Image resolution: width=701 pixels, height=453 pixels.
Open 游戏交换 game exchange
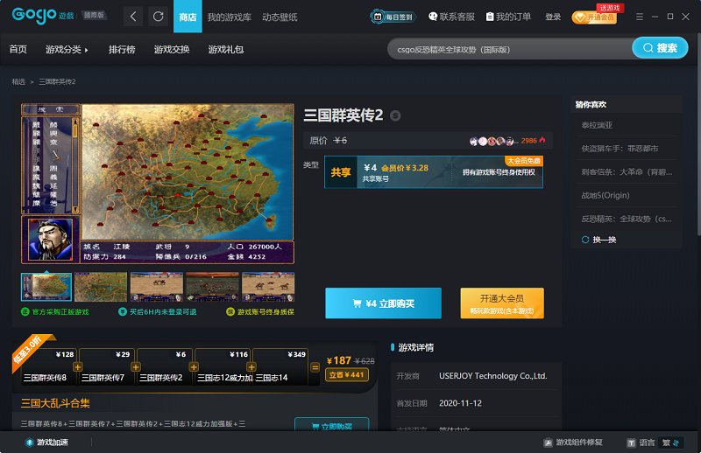click(172, 49)
